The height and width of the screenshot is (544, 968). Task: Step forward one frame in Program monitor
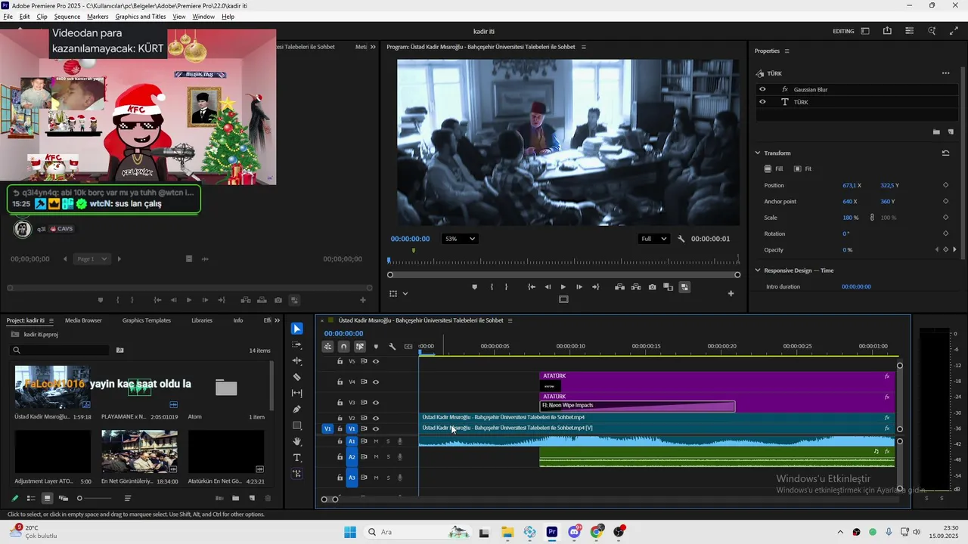[579, 287]
